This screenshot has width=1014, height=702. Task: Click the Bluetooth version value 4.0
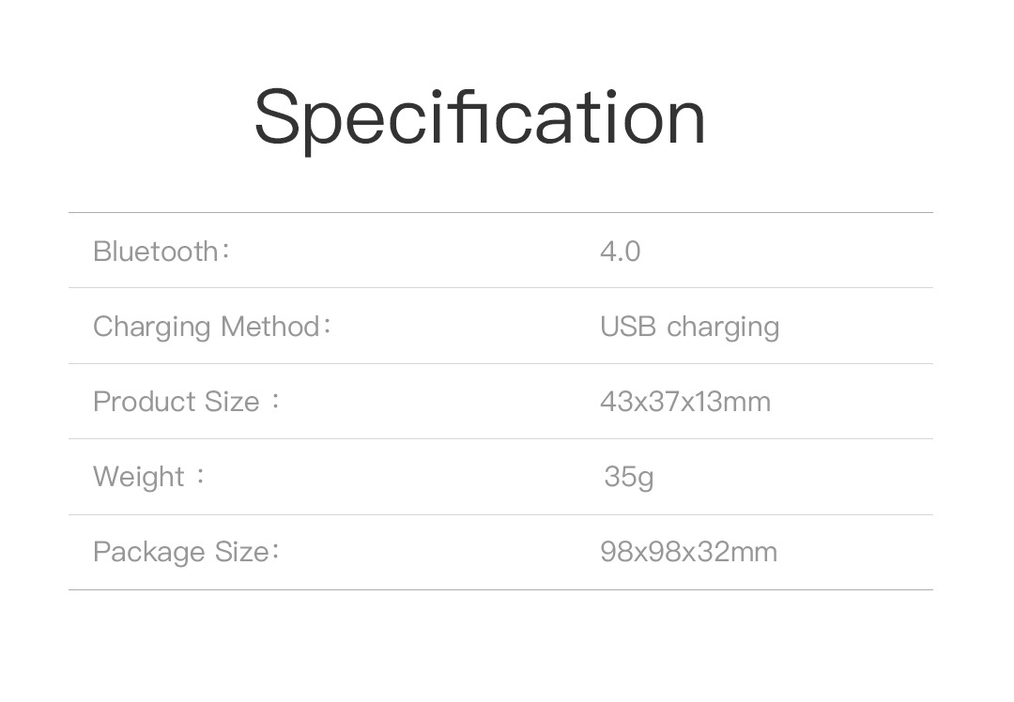tap(620, 252)
